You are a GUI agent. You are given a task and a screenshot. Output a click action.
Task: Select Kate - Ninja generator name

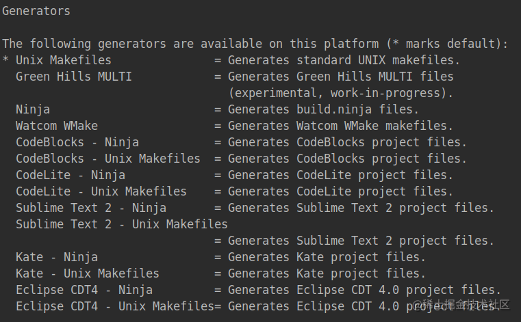pos(57,257)
